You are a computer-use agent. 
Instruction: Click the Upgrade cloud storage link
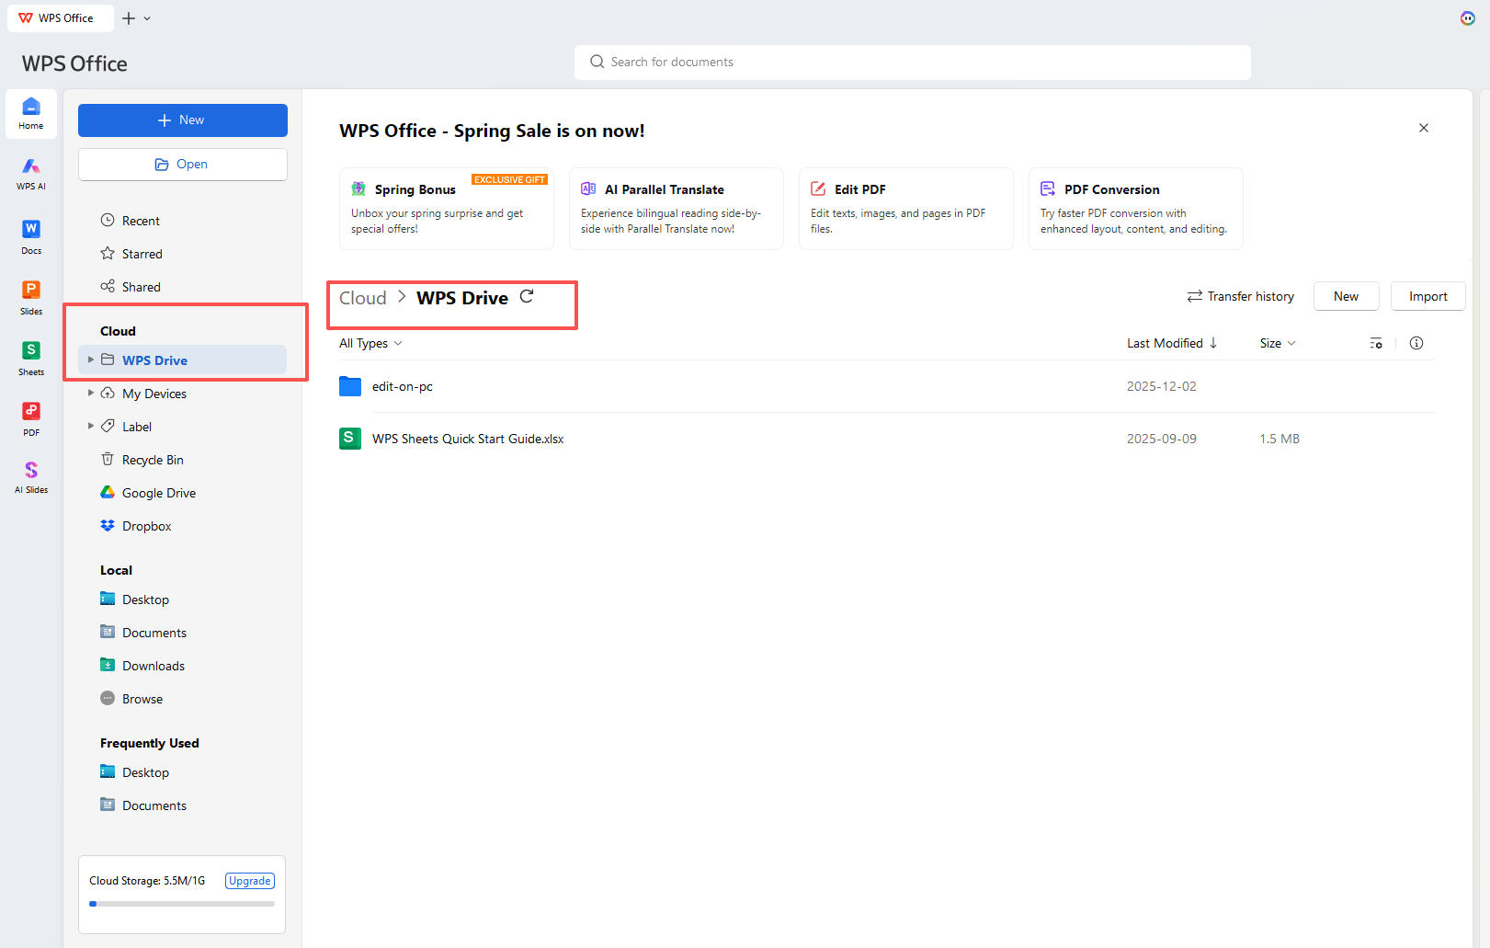250,881
